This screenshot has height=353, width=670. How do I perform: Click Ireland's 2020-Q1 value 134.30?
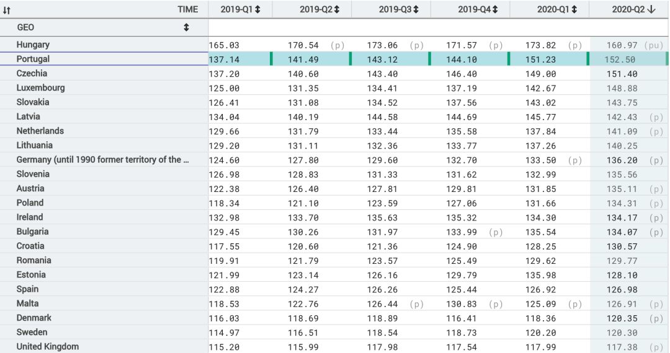(540, 218)
